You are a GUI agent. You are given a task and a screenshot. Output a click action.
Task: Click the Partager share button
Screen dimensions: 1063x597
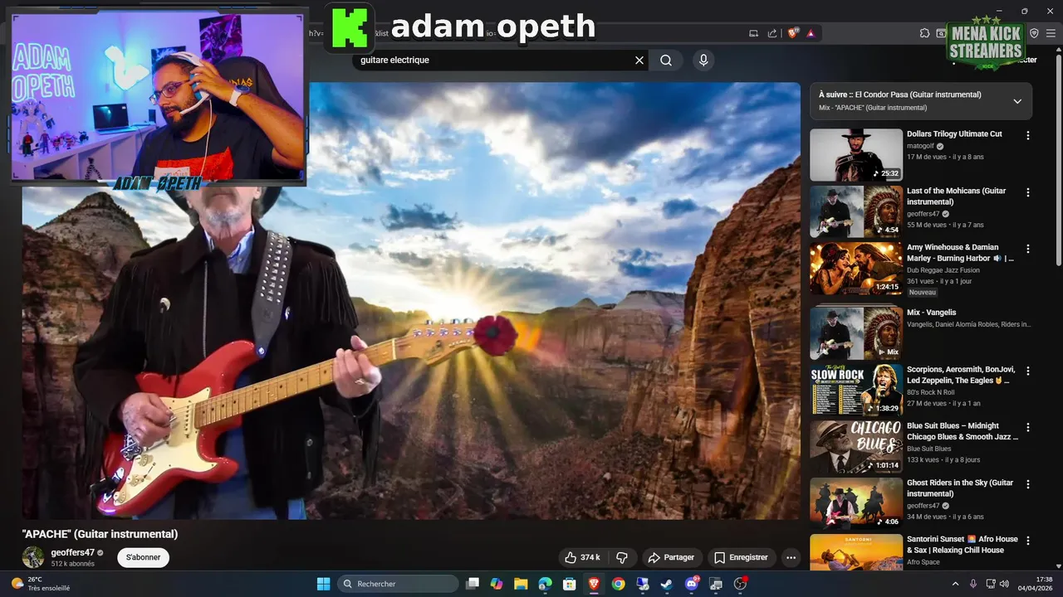click(671, 557)
